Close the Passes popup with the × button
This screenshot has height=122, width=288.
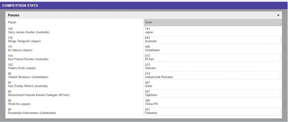278,15
